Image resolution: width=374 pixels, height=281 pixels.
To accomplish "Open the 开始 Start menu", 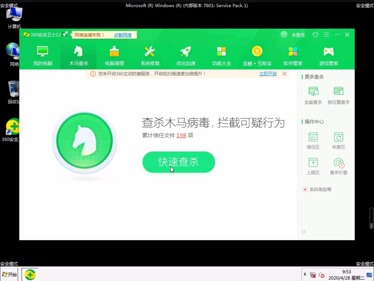I will tap(9, 275).
